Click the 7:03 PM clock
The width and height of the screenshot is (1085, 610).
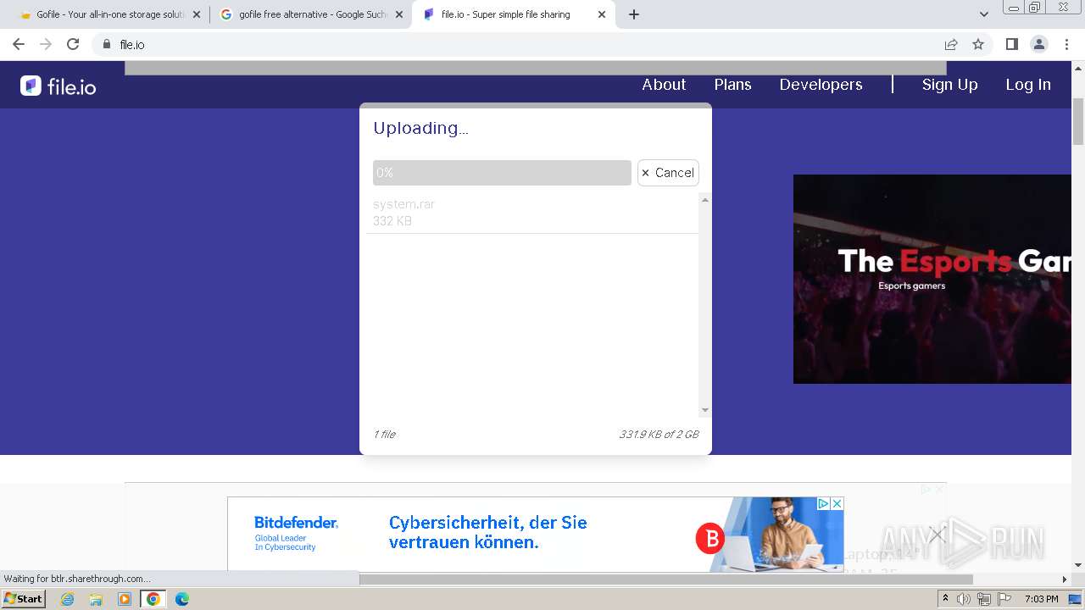click(1042, 599)
